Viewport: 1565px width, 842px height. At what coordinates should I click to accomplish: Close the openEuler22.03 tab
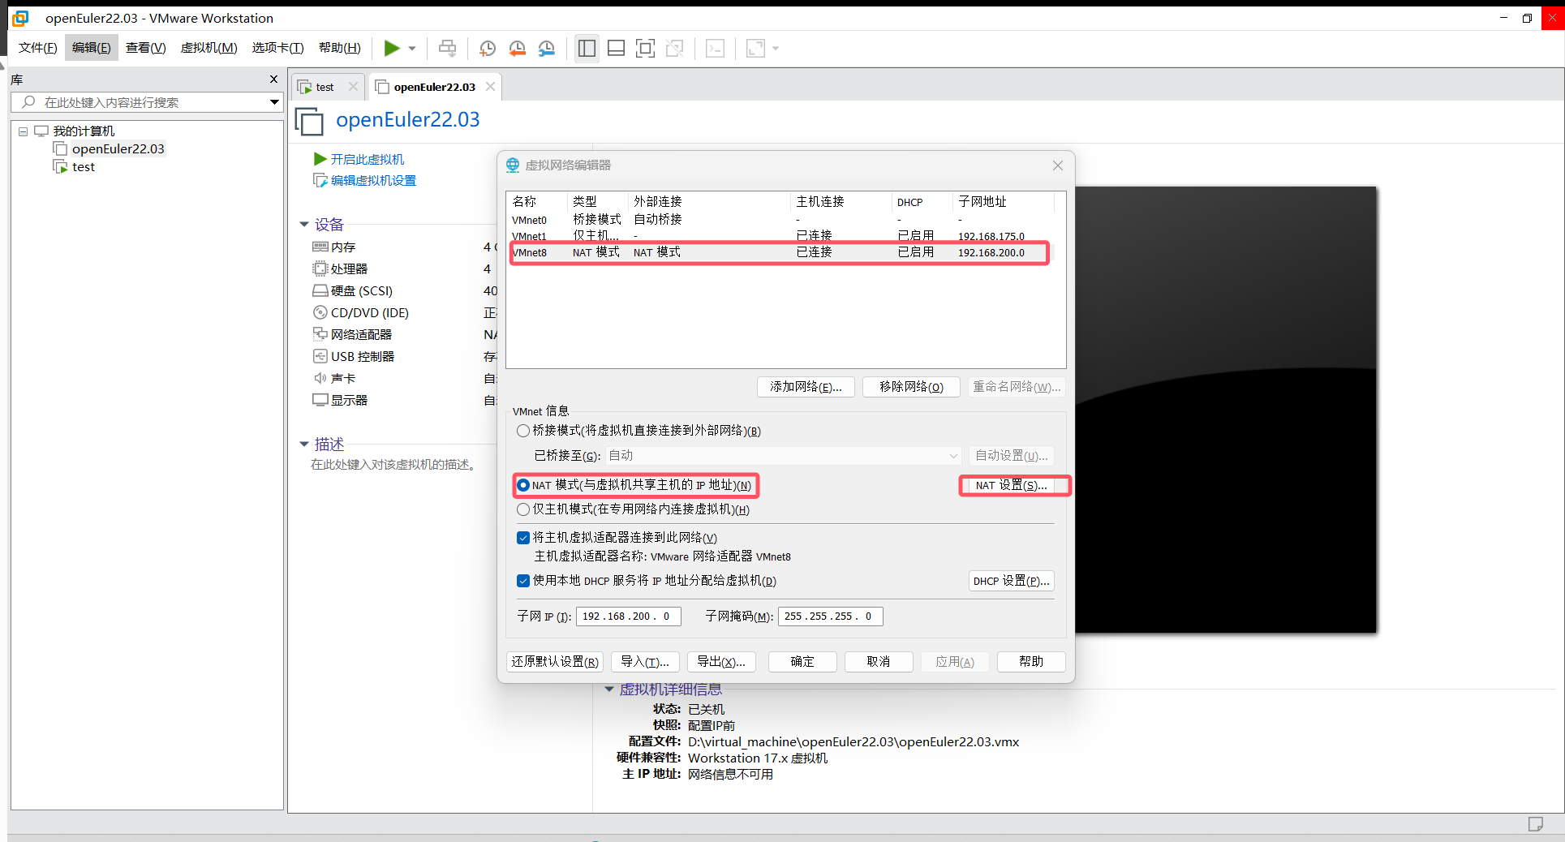click(x=490, y=86)
